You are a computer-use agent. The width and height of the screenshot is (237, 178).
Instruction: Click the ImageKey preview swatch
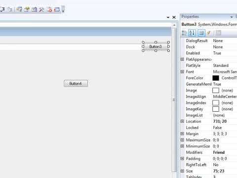(x=216, y=109)
